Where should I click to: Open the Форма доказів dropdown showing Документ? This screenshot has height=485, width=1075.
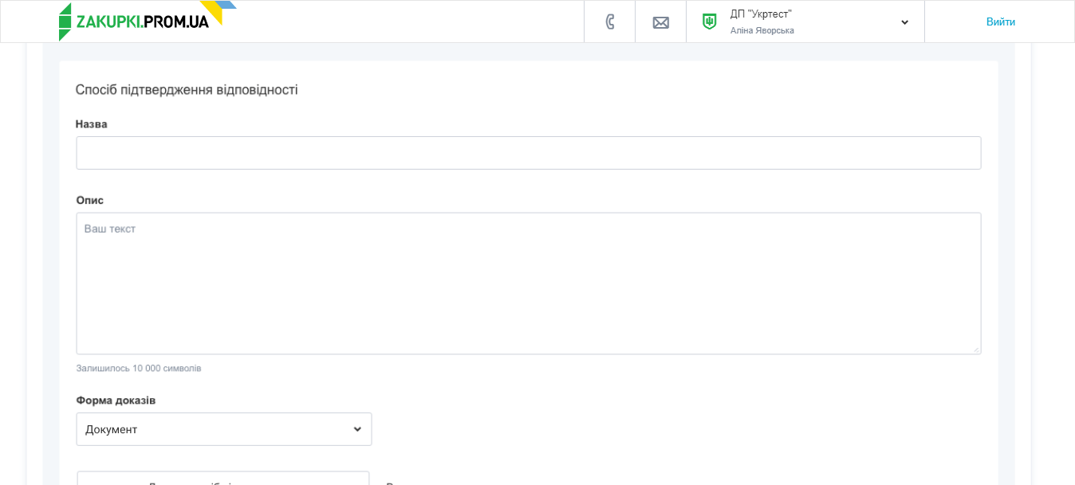tap(215, 429)
